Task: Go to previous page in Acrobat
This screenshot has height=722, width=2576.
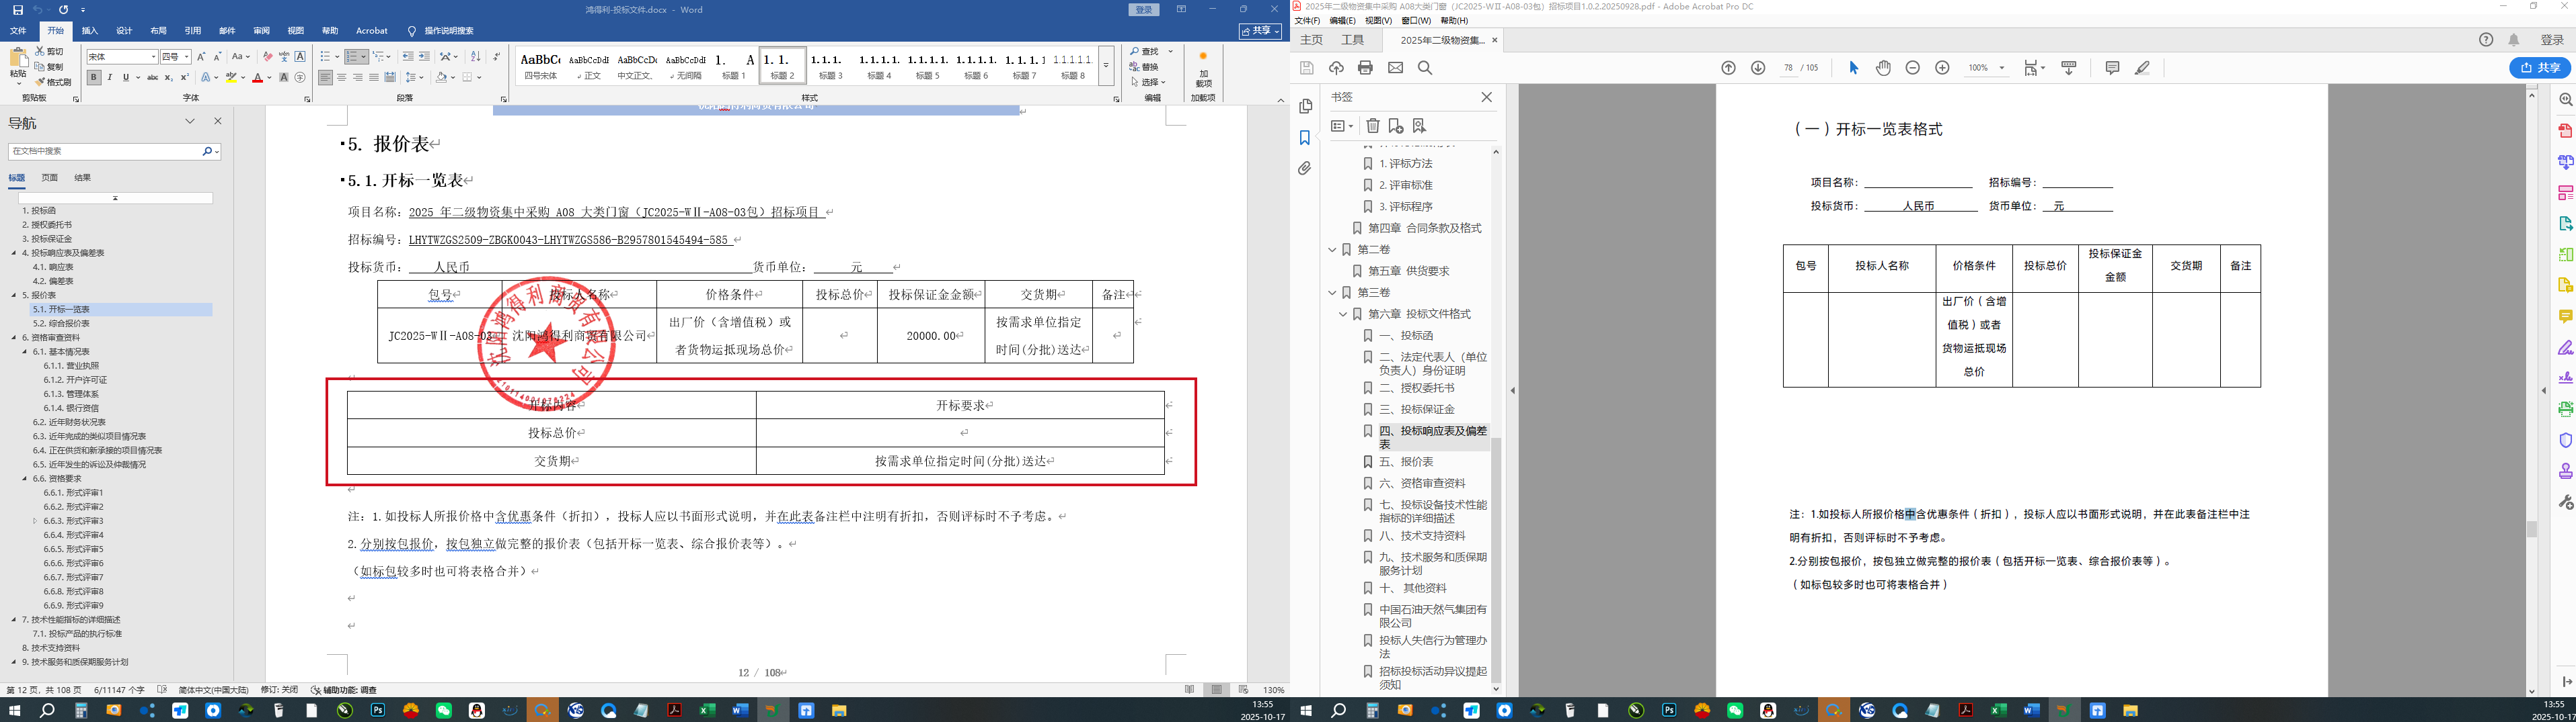Action: click(x=1728, y=68)
